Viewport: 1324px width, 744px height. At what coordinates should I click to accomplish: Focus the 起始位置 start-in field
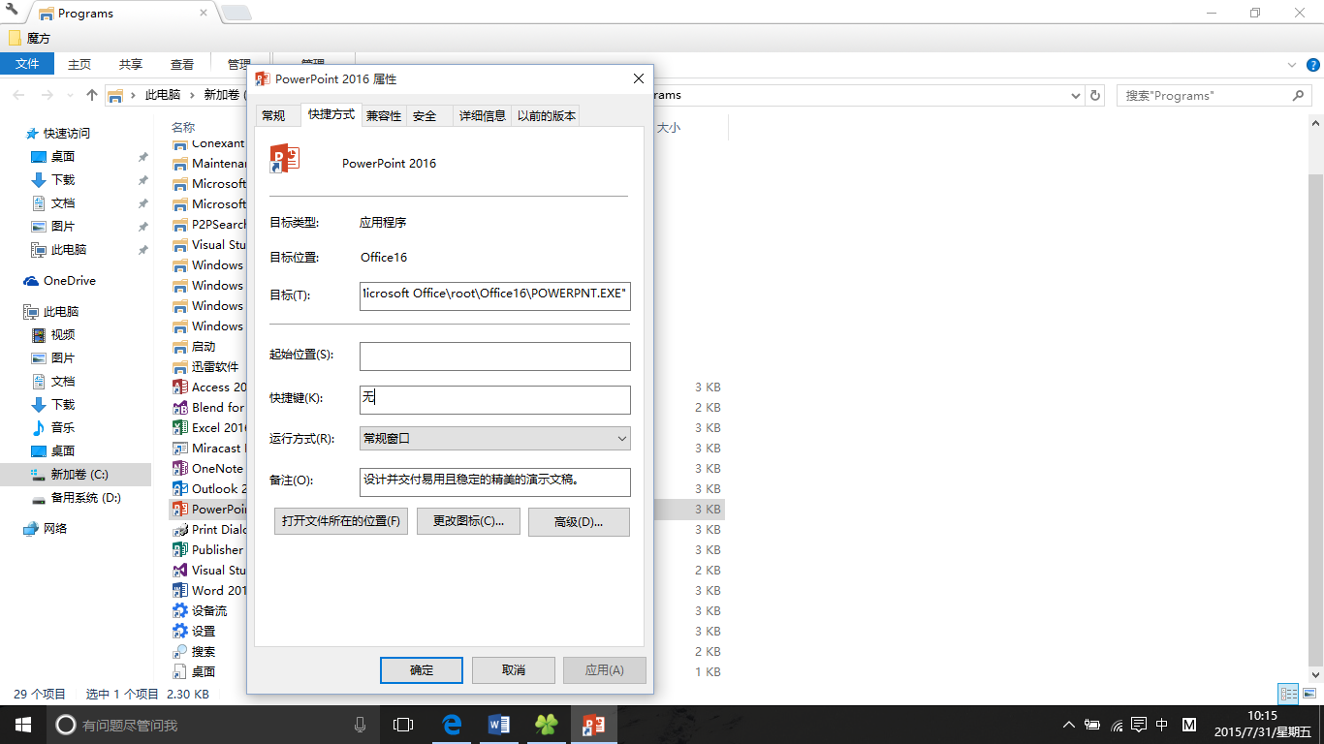494,356
